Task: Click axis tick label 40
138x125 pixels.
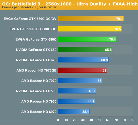Action: click(91, 120)
